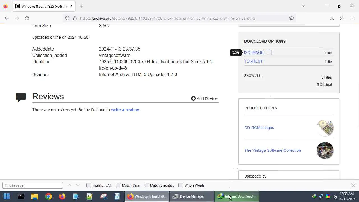This screenshot has width=359, height=202.
Task: Click the address bar URL
Action: [167, 18]
